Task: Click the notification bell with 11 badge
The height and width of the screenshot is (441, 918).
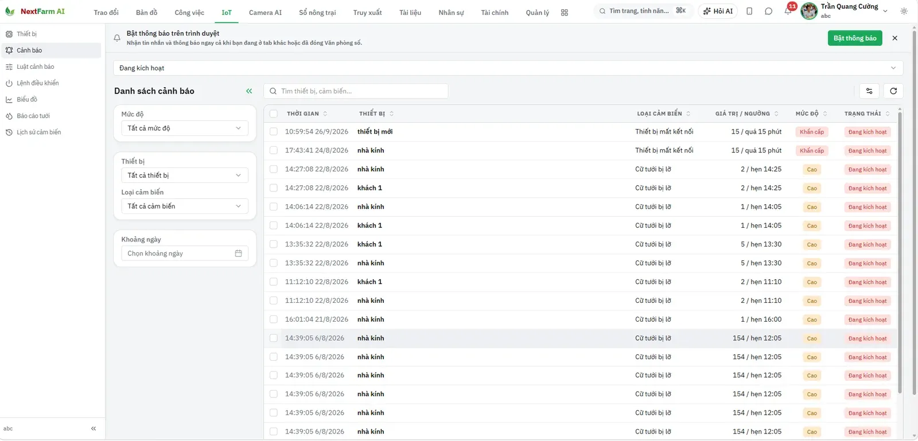Action: [x=788, y=11]
